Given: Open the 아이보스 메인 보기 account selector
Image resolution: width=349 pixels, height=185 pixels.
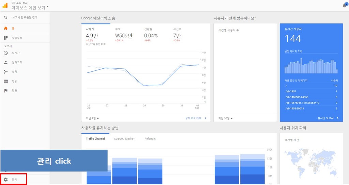Looking at the screenshot, I should click(x=30, y=7).
